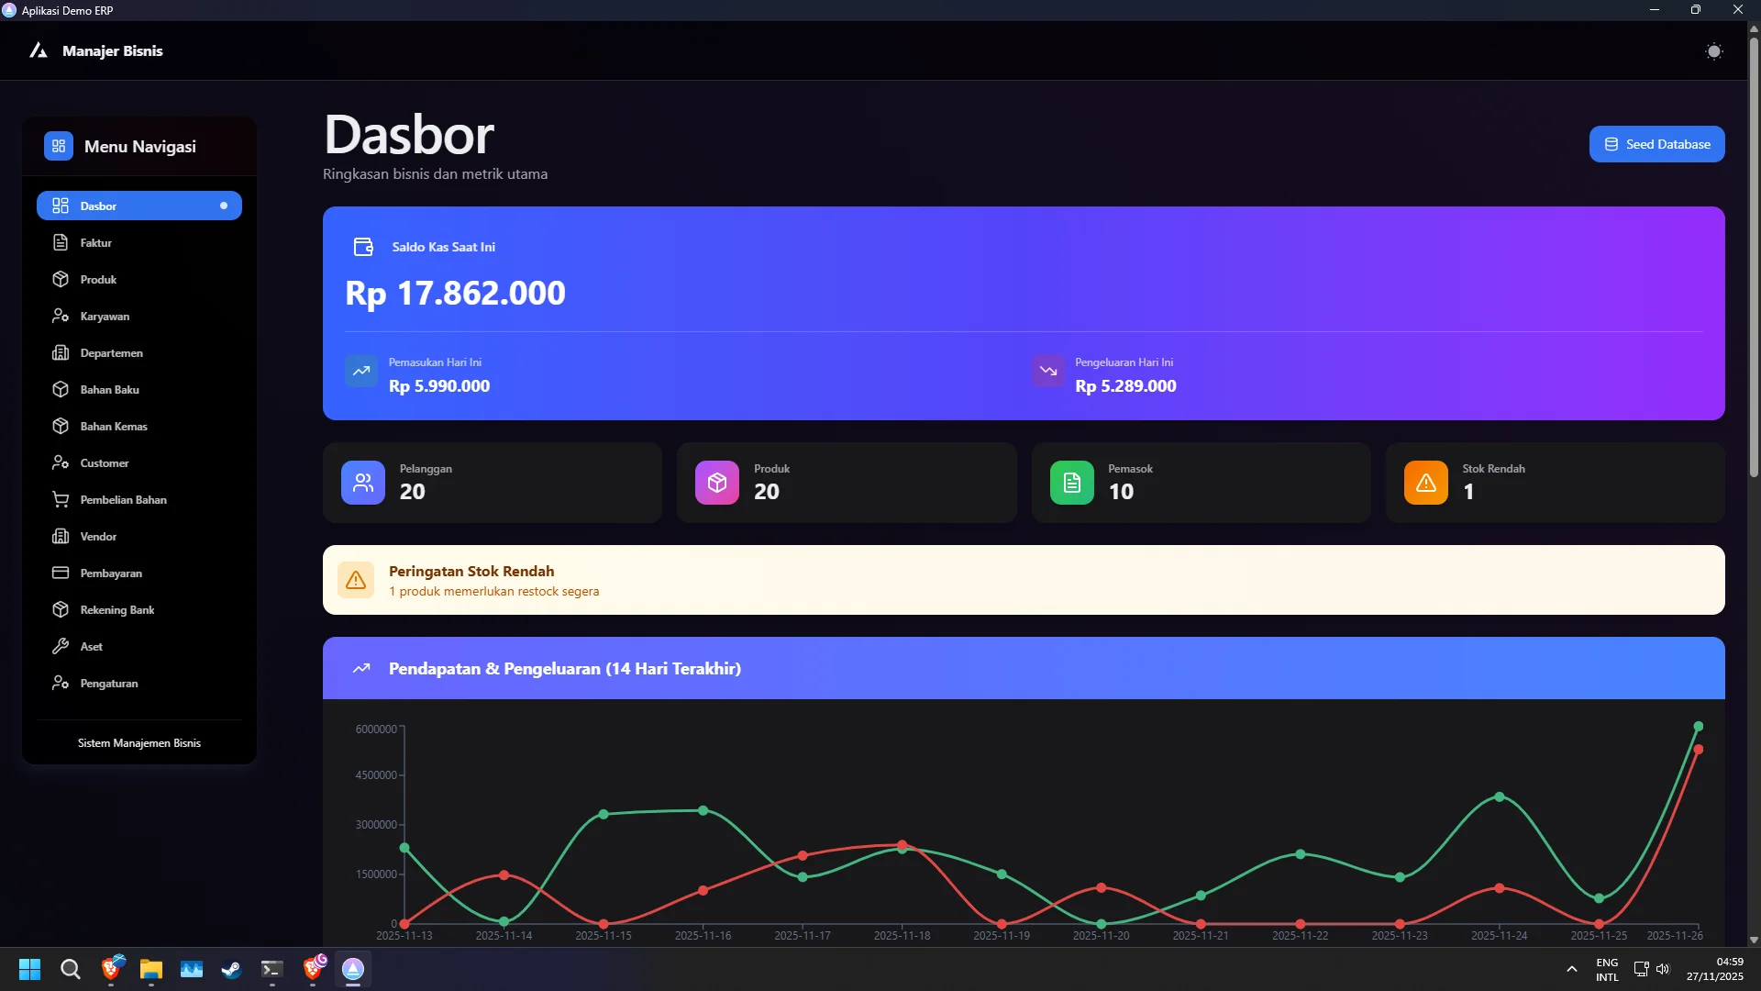Select the Pembelian Bahan cart icon
The width and height of the screenshot is (1761, 991).
61,500
